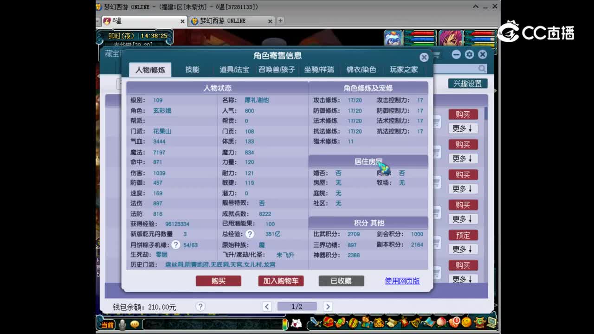The image size is (594, 334).
Task: Click the sword icon in bottom toolbar
Action: (316, 322)
